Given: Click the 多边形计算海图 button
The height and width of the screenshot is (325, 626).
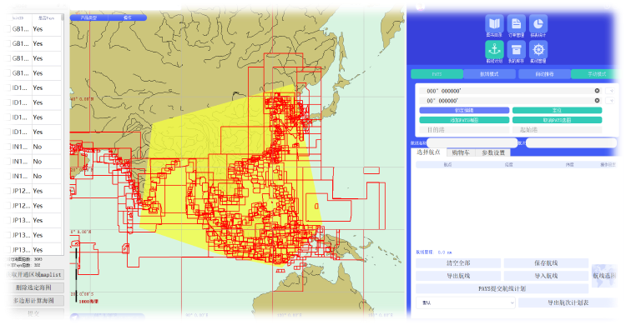Looking at the screenshot, I should [34, 301].
